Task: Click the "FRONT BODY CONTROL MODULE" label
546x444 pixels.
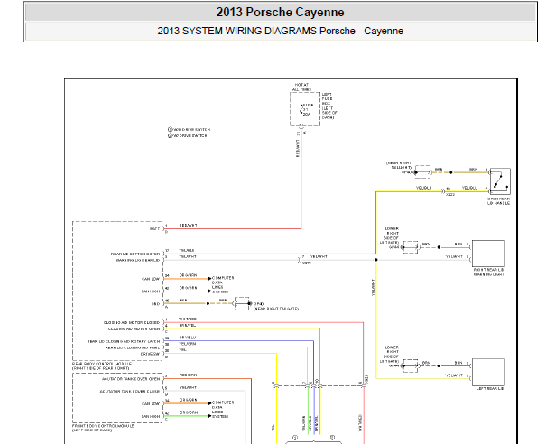Action: click(103, 426)
